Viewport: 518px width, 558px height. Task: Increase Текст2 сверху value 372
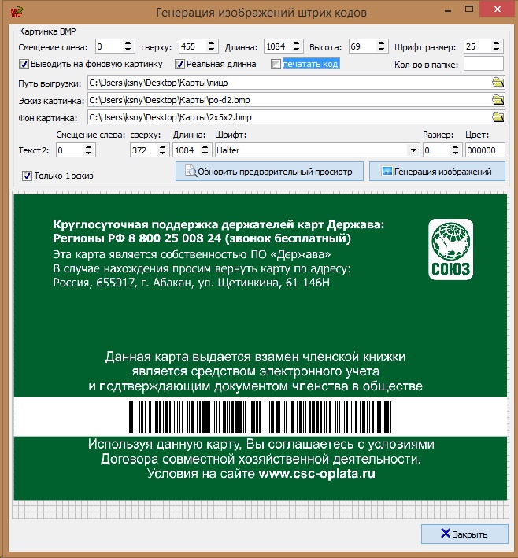[162, 147]
